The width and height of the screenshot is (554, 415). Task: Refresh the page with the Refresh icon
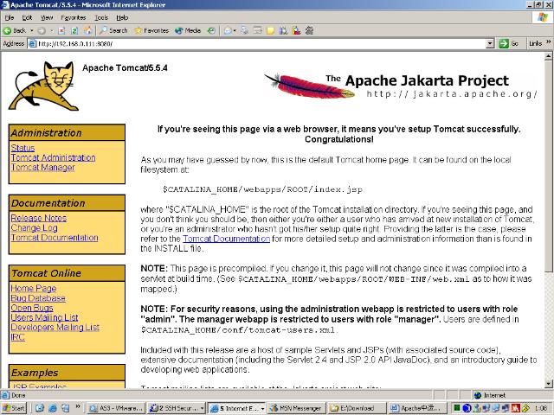74,31
